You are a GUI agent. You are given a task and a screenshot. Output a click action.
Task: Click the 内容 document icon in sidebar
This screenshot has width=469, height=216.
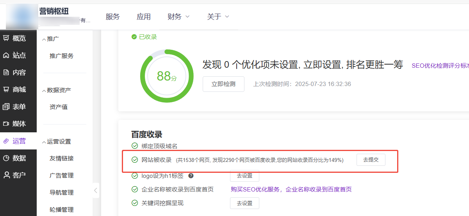point(6,72)
